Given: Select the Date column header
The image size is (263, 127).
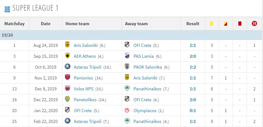Looking at the screenshot, I should 46,24.
